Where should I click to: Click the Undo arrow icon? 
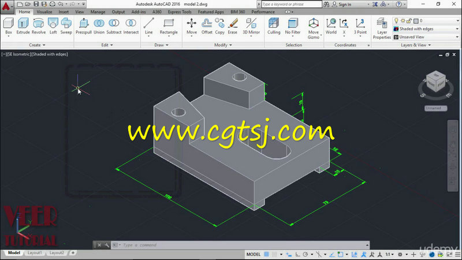coord(61,4)
